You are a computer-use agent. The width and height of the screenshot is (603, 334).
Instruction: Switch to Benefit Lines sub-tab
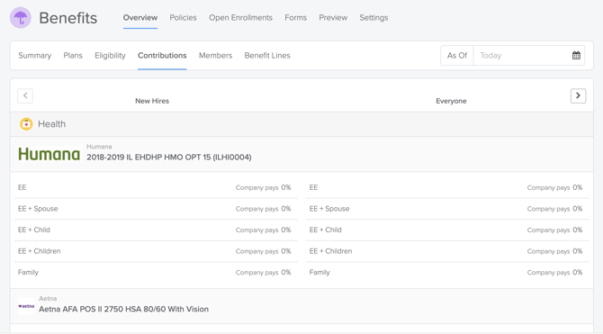[267, 56]
